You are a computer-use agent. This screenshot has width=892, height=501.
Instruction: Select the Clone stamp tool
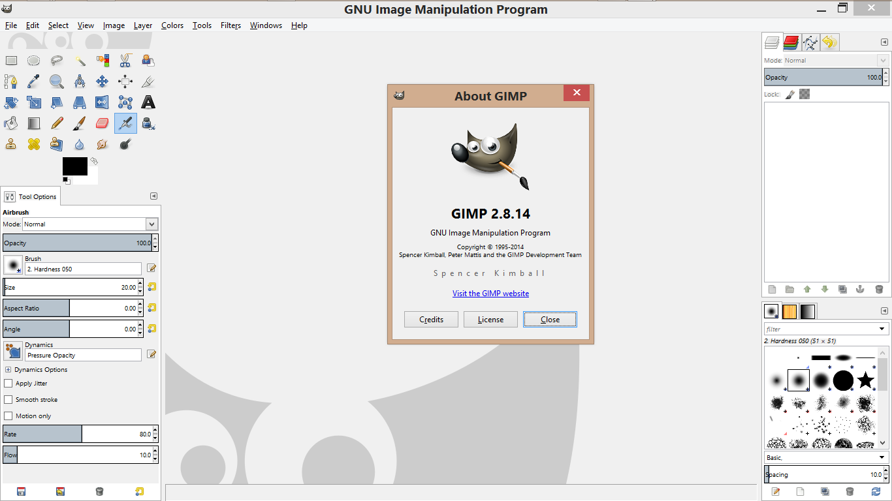(x=11, y=144)
